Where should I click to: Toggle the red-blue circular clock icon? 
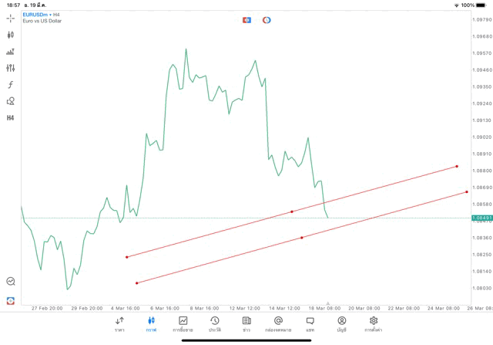[x=267, y=19]
